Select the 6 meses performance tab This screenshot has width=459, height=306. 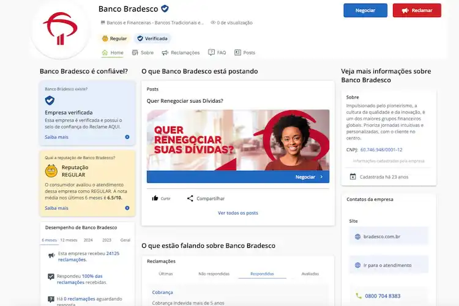click(x=49, y=240)
